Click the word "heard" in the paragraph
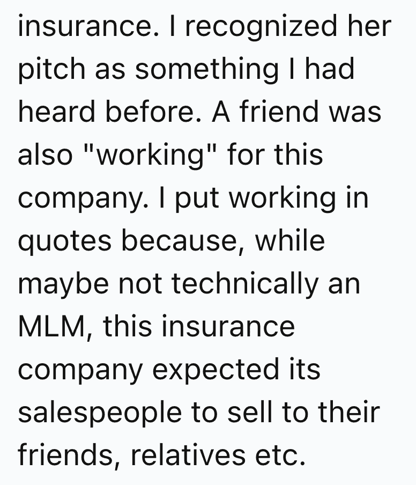This screenshot has width=416, height=485. pyautogui.click(x=57, y=112)
